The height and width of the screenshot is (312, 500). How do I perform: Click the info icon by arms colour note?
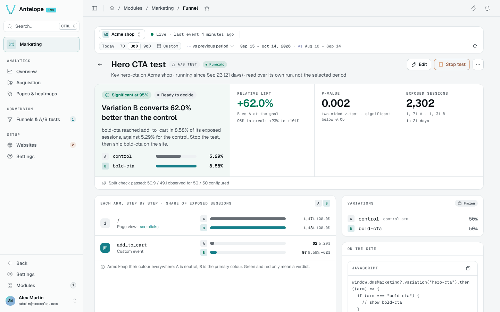103,267
